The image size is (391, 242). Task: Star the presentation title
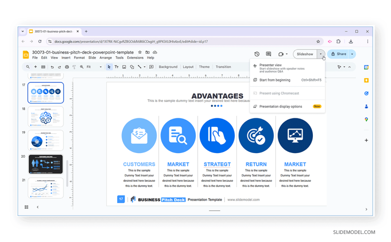[x=140, y=53]
